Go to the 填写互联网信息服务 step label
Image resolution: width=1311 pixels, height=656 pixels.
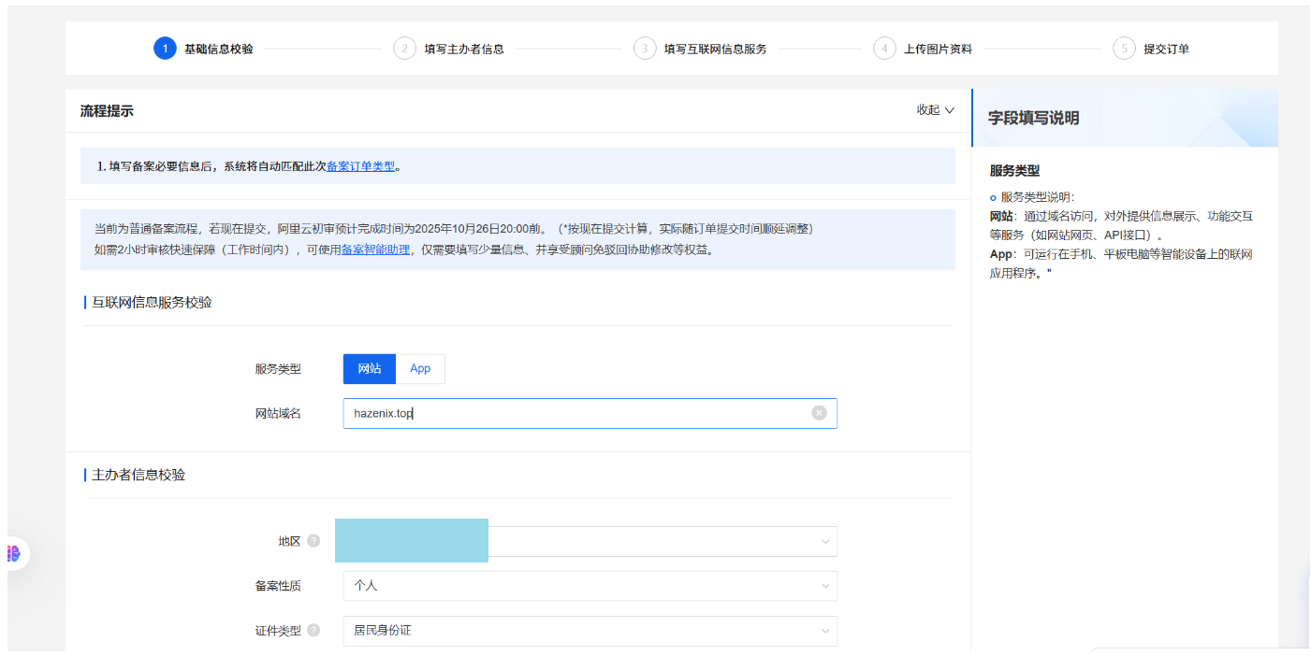715,49
